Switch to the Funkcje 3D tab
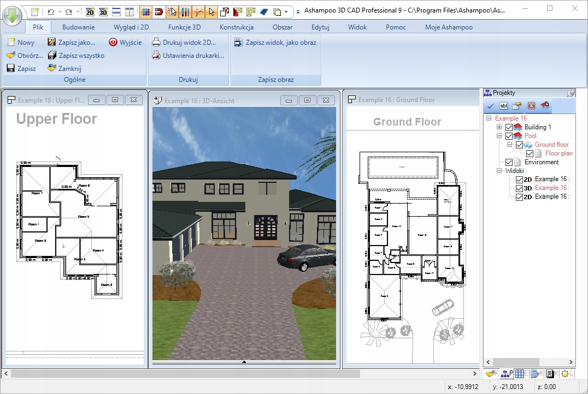Image resolution: width=588 pixels, height=394 pixels. point(184,27)
